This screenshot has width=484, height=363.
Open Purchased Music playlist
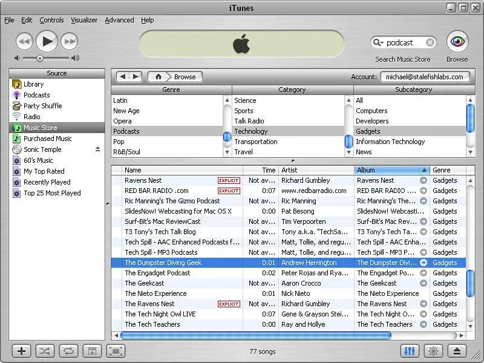click(57, 139)
